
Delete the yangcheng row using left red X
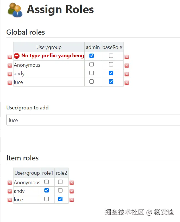tap(10, 57)
